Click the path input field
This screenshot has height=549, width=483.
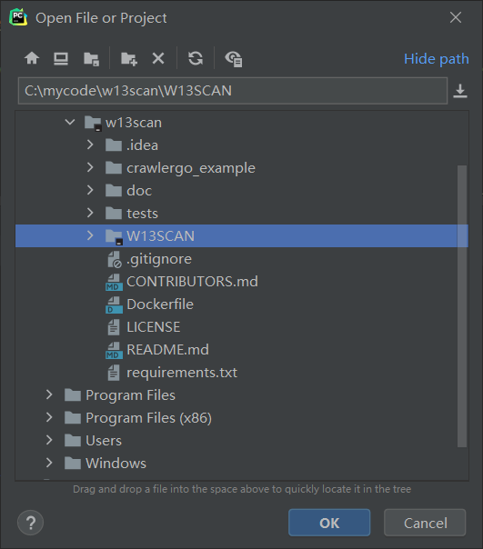coord(233,91)
